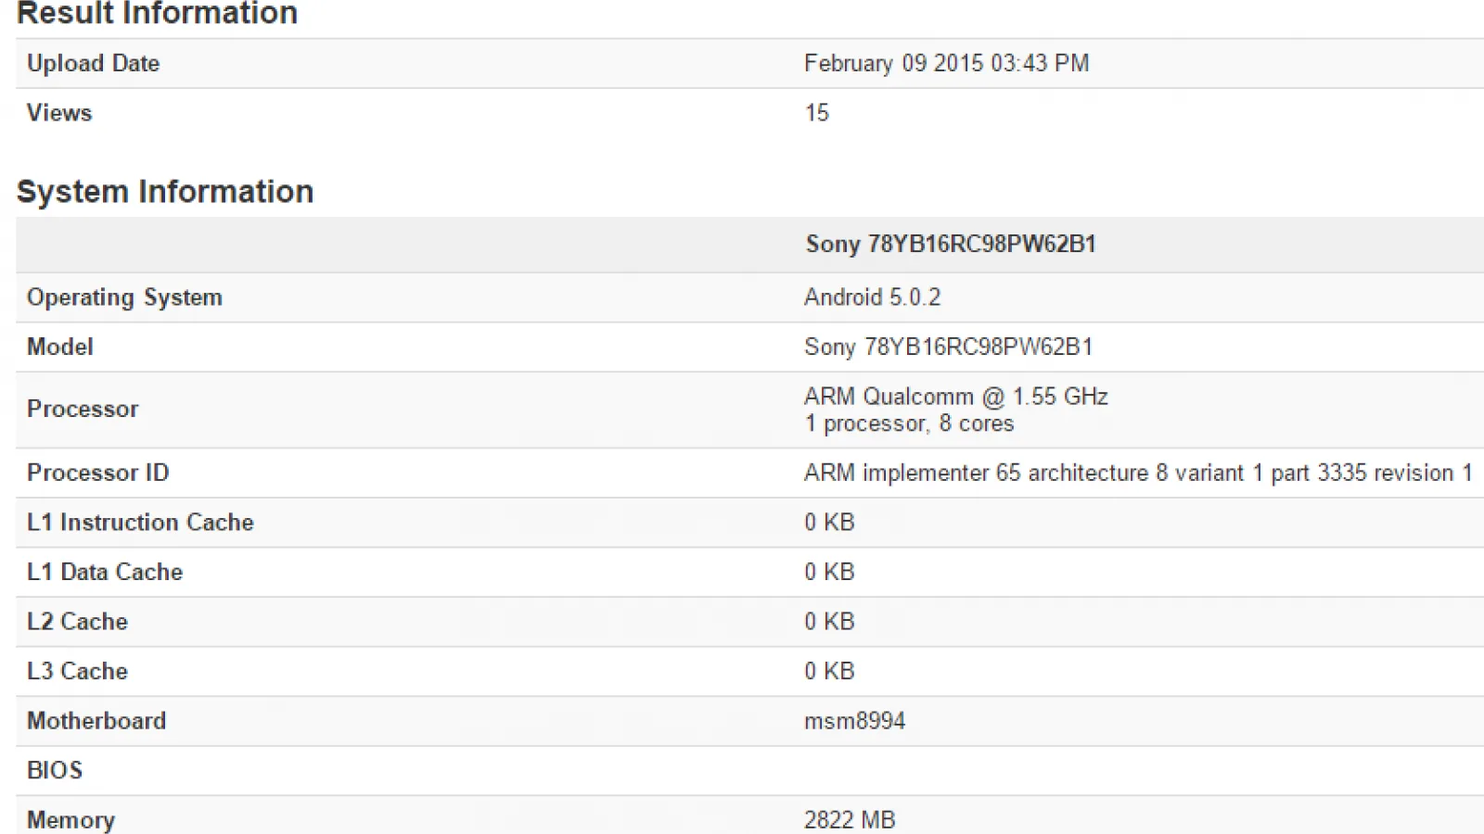Click the Processor ID label

[x=98, y=473]
